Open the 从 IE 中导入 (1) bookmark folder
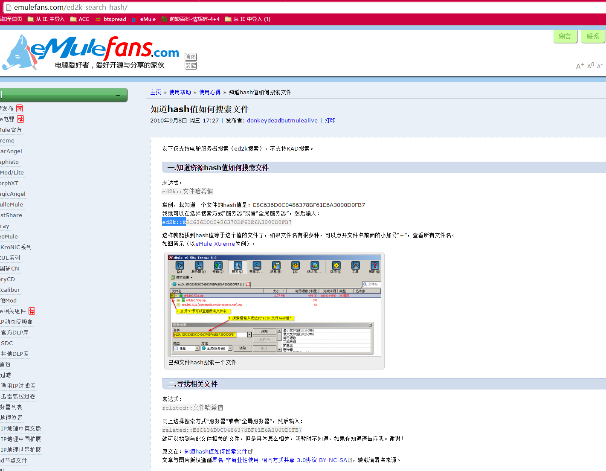This screenshot has height=471, width=606. point(247,19)
